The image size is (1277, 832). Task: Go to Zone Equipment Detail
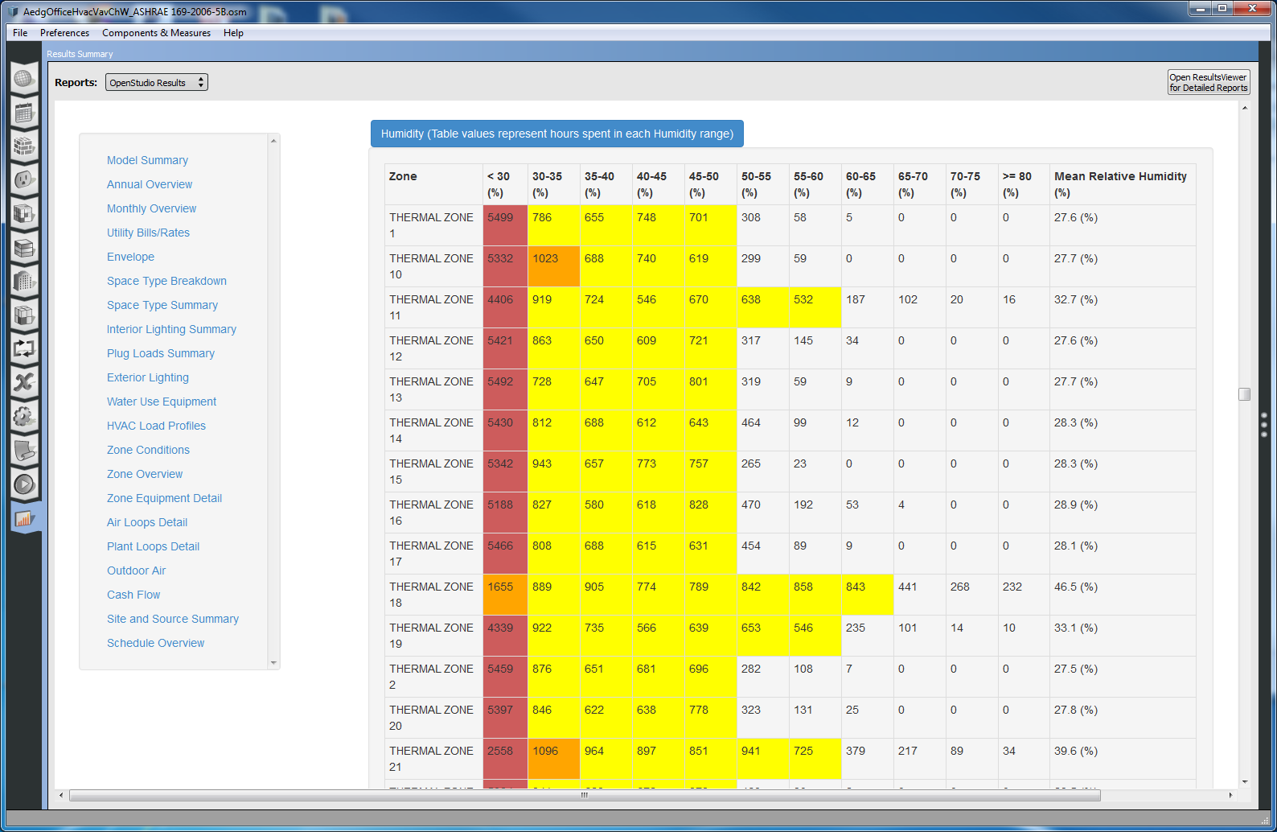(x=164, y=498)
